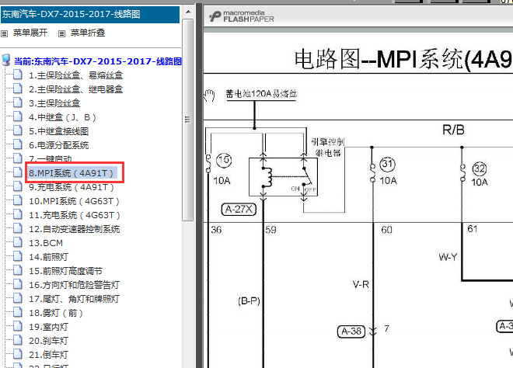Open 4.中继盒（J、B）
The image size is (513, 368).
(62, 117)
